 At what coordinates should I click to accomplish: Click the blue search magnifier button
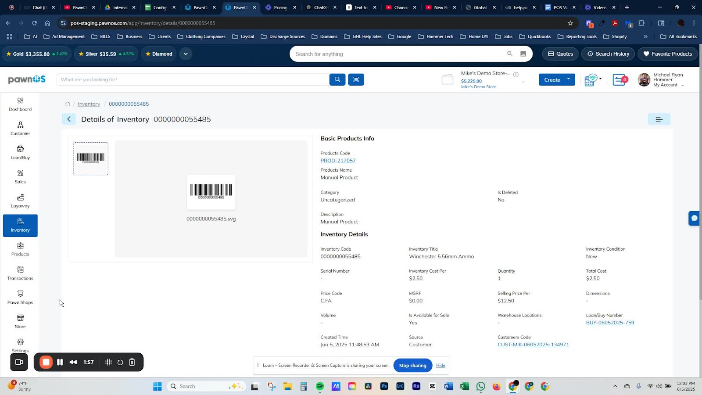pos(337,79)
